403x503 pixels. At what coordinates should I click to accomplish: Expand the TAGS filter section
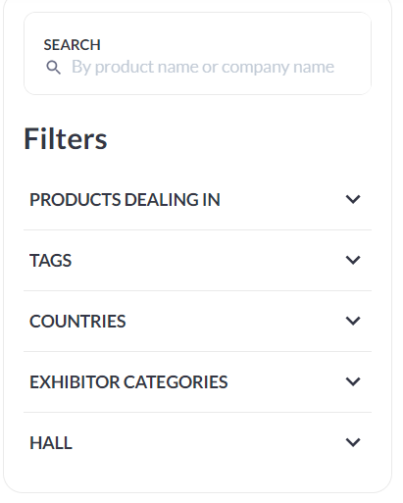[197, 261]
